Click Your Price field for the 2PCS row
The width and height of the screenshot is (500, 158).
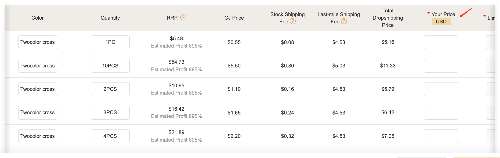[x=441, y=89]
